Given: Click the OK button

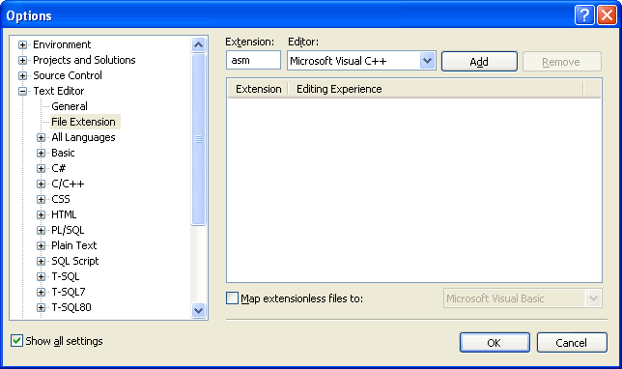Looking at the screenshot, I should tap(495, 342).
